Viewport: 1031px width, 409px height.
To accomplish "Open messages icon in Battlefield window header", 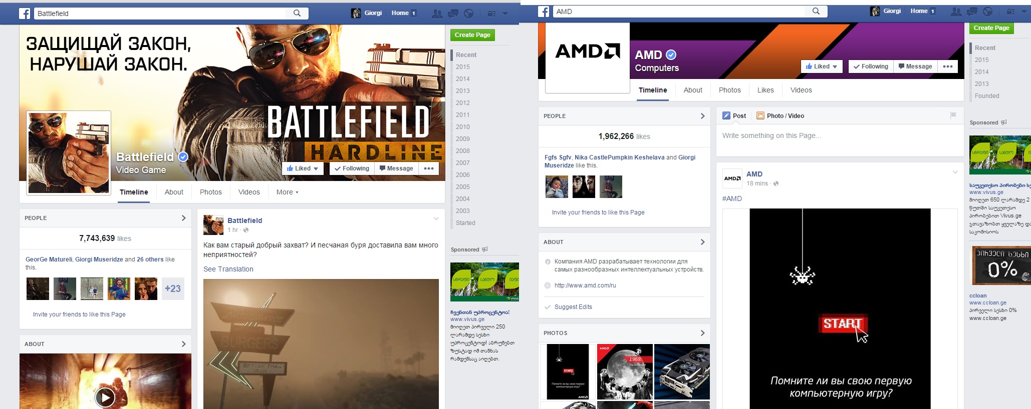I will [x=453, y=13].
